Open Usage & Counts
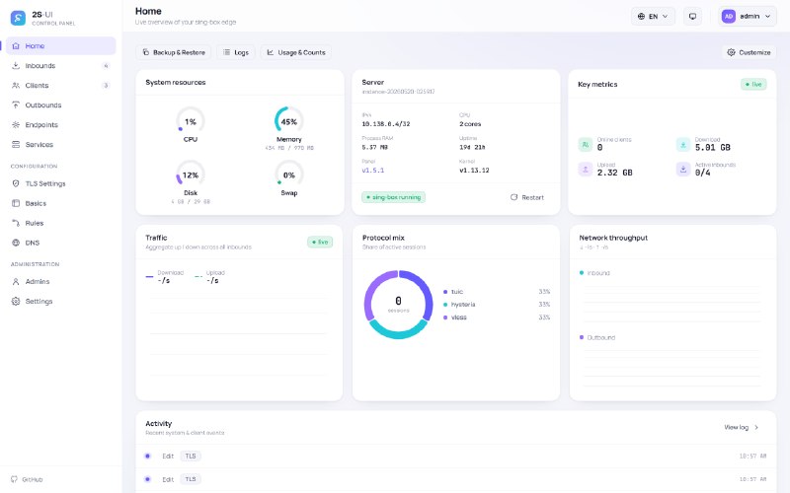 coord(295,52)
